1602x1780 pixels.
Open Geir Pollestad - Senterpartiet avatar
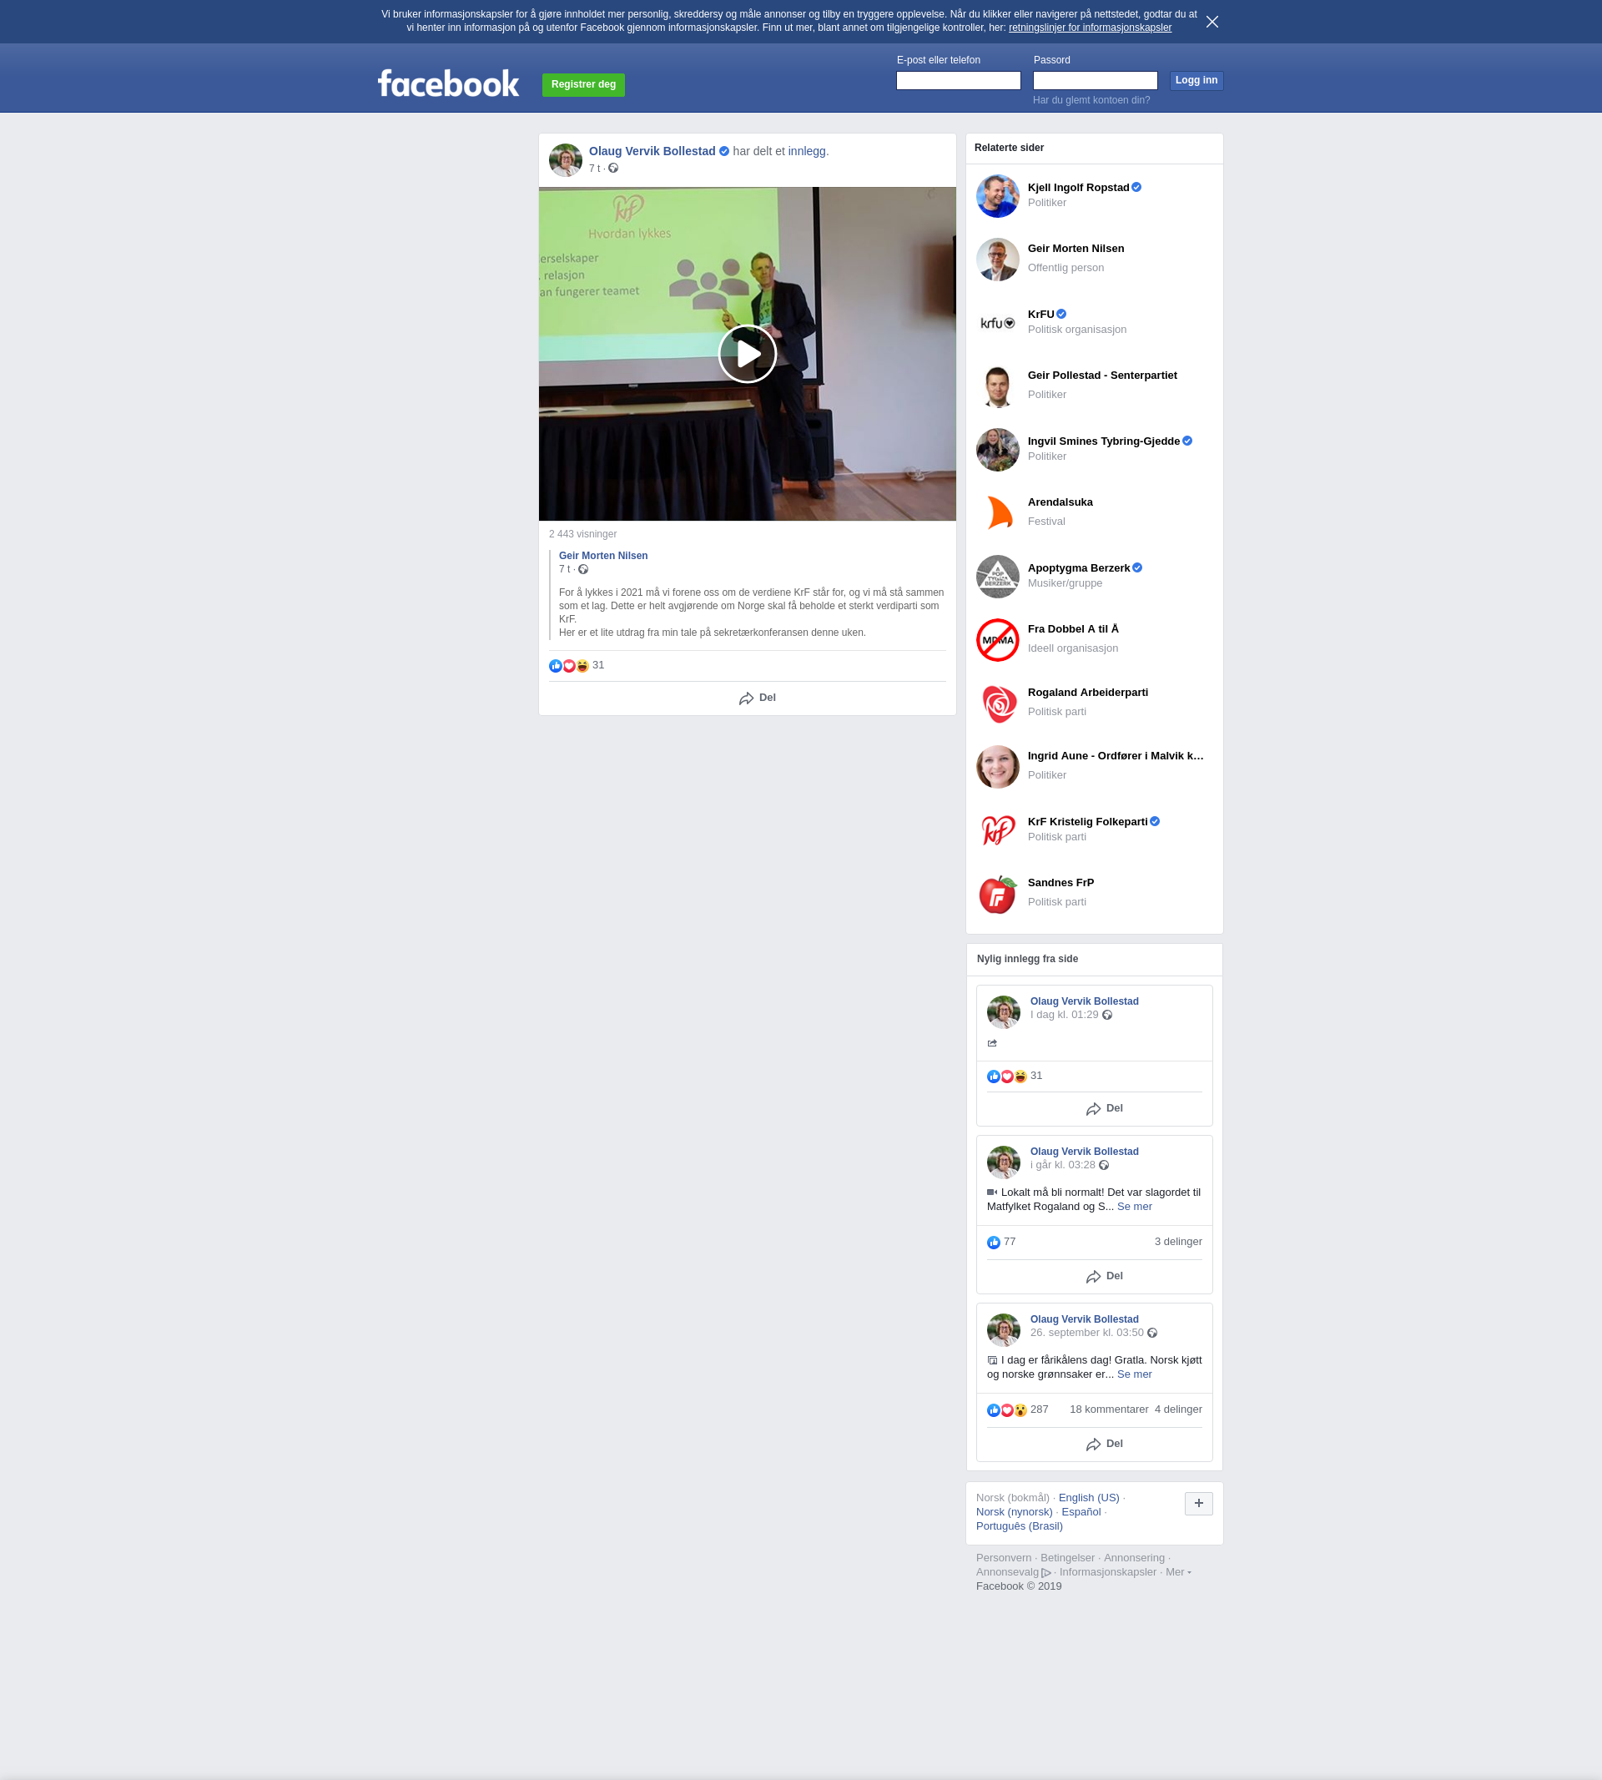click(x=997, y=386)
